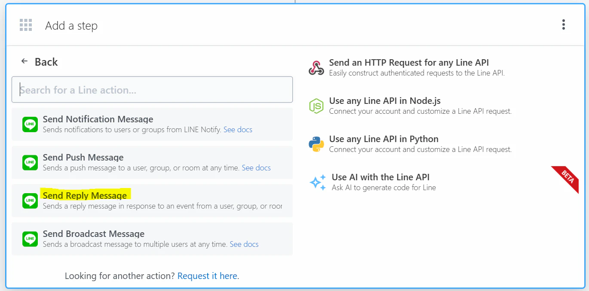589x291 pixels.
Task: Click the Request it here link
Action: click(209, 276)
